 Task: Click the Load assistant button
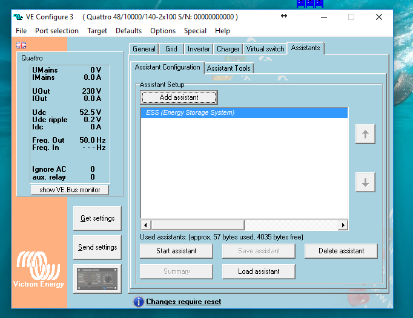point(259,271)
